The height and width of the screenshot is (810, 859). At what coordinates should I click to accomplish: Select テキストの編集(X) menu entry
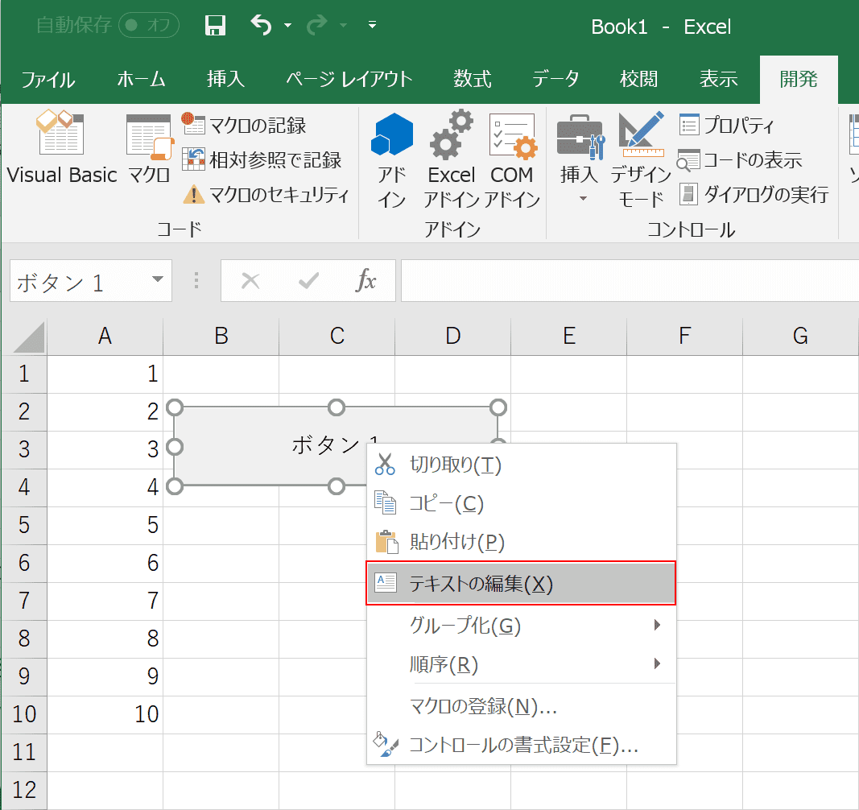[521, 583]
